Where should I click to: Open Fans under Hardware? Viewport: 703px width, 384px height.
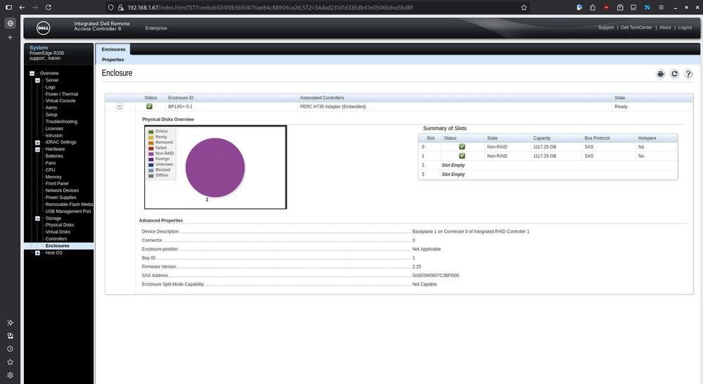point(51,163)
